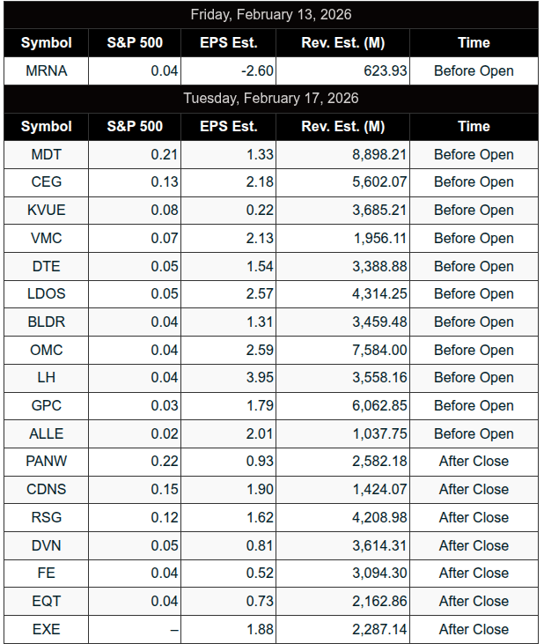Click the EXE ticker symbol

coord(47,629)
